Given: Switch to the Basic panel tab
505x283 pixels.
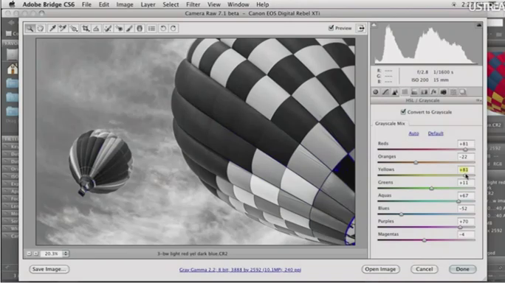Looking at the screenshot, I should point(376,92).
